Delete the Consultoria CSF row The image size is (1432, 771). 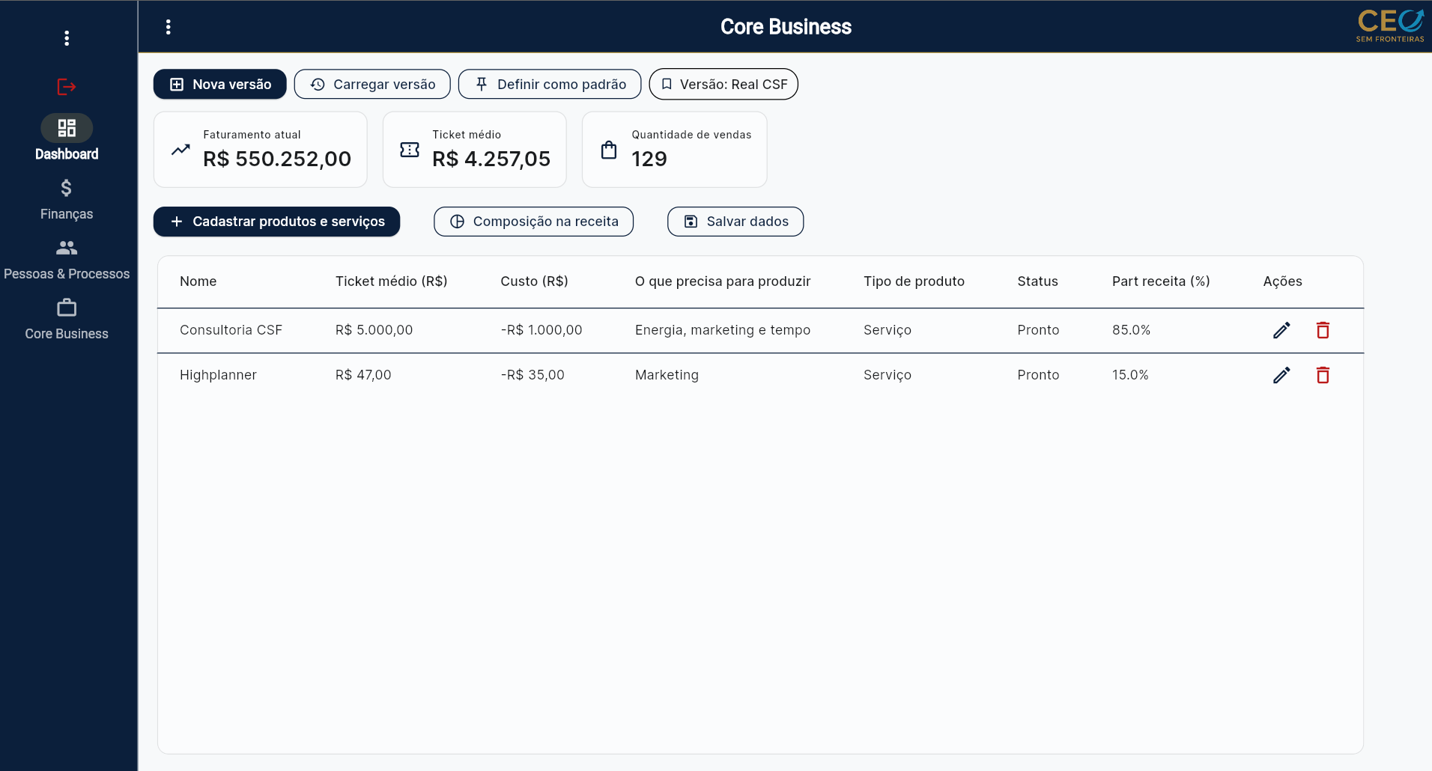[x=1323, y=330]
